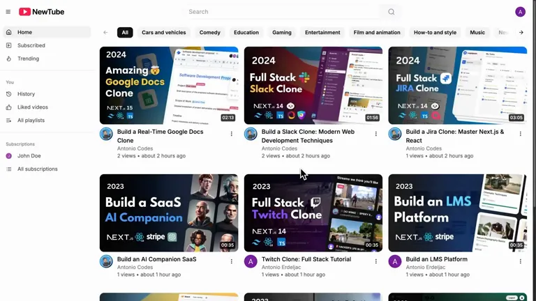Click the Liked videos thumbs-up icon
This screenshot has width=536, height=301.
[x=9, y=107]
